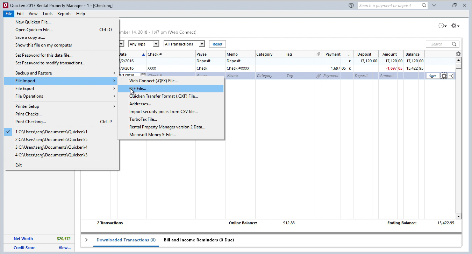The image size is (472, 254).
Task: Choose Print Checks...
Action: 62,114
